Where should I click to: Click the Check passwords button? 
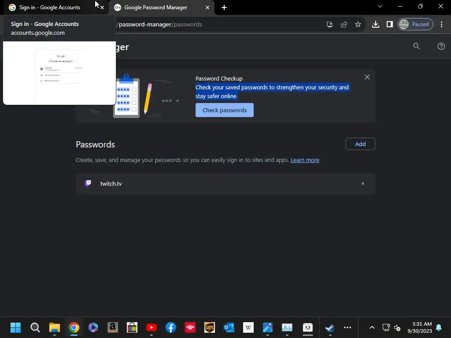225,110
